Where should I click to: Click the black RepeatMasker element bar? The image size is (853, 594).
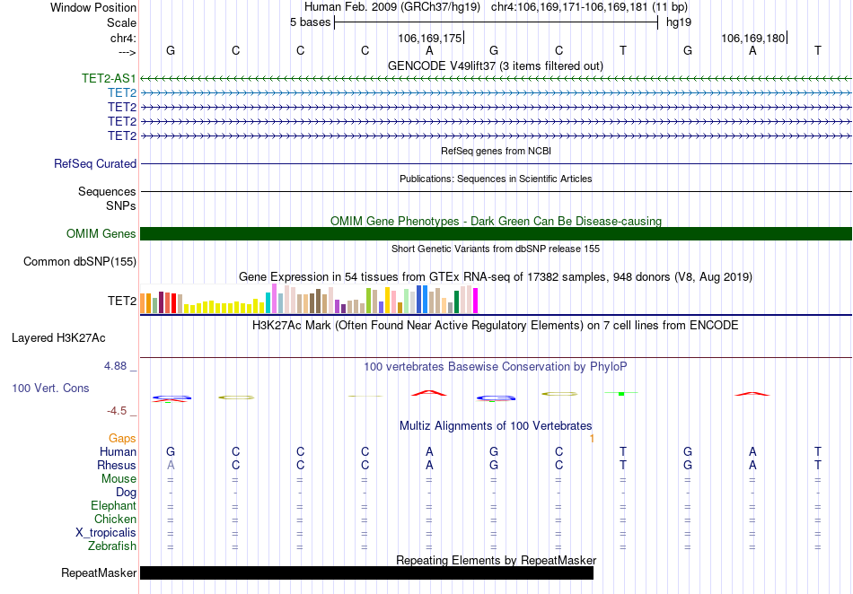pyautogui.click(x=366, y=572)
